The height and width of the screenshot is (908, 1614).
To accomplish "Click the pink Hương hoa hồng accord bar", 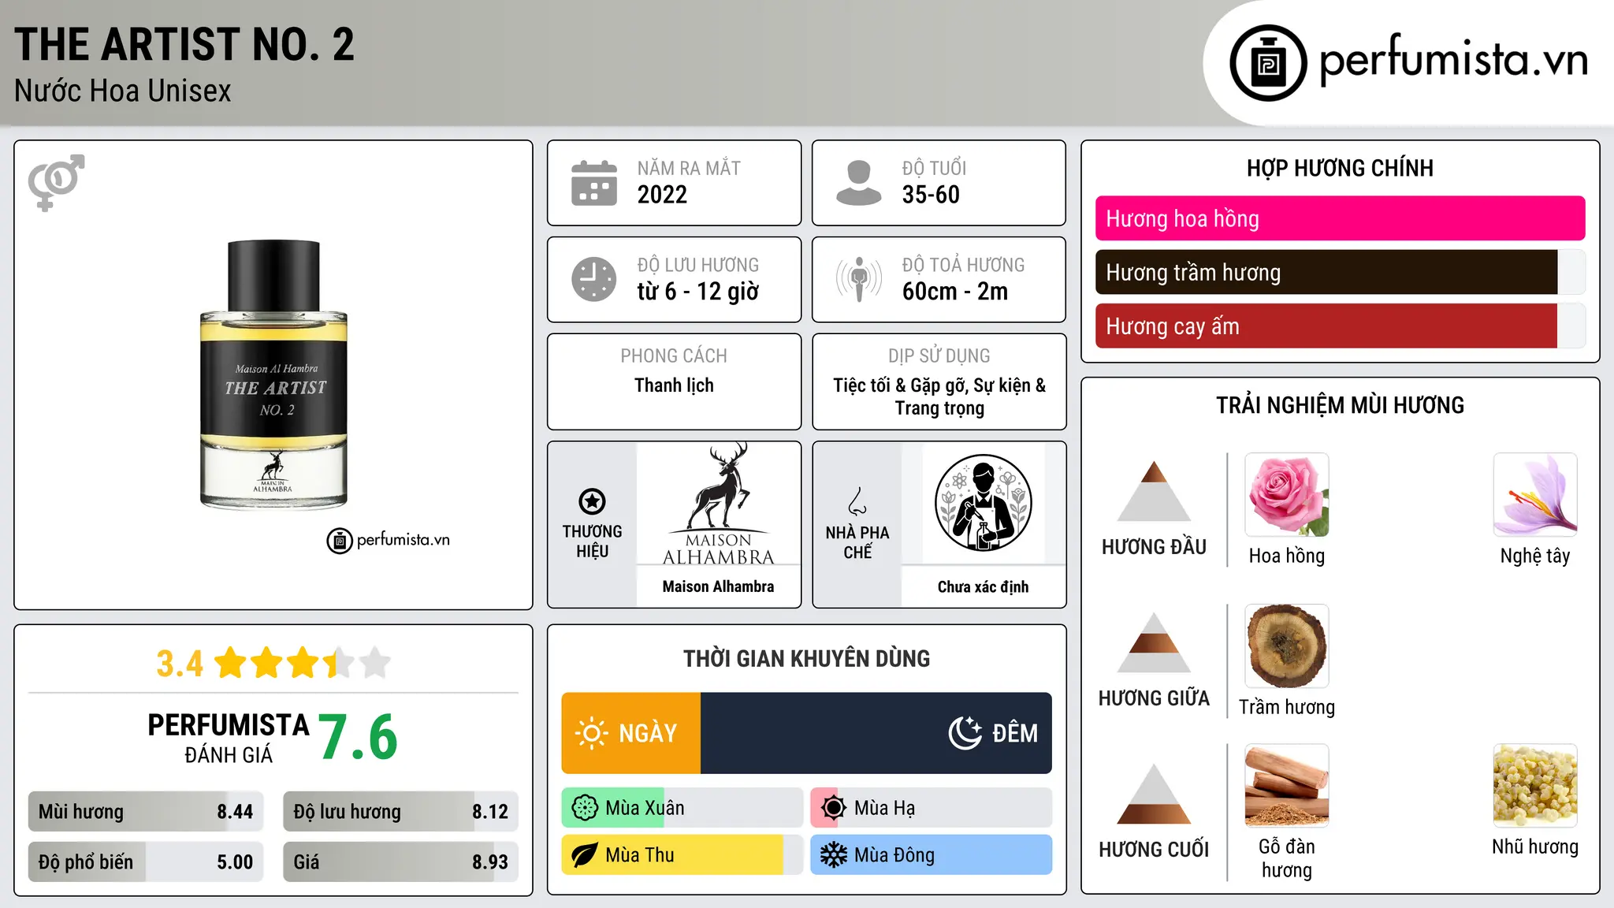I will click(x=1341, y=218).
